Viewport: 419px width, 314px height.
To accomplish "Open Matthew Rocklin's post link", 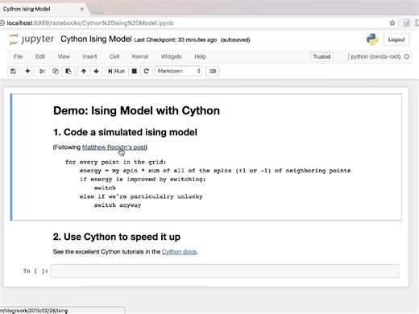I will click(114, 147).
